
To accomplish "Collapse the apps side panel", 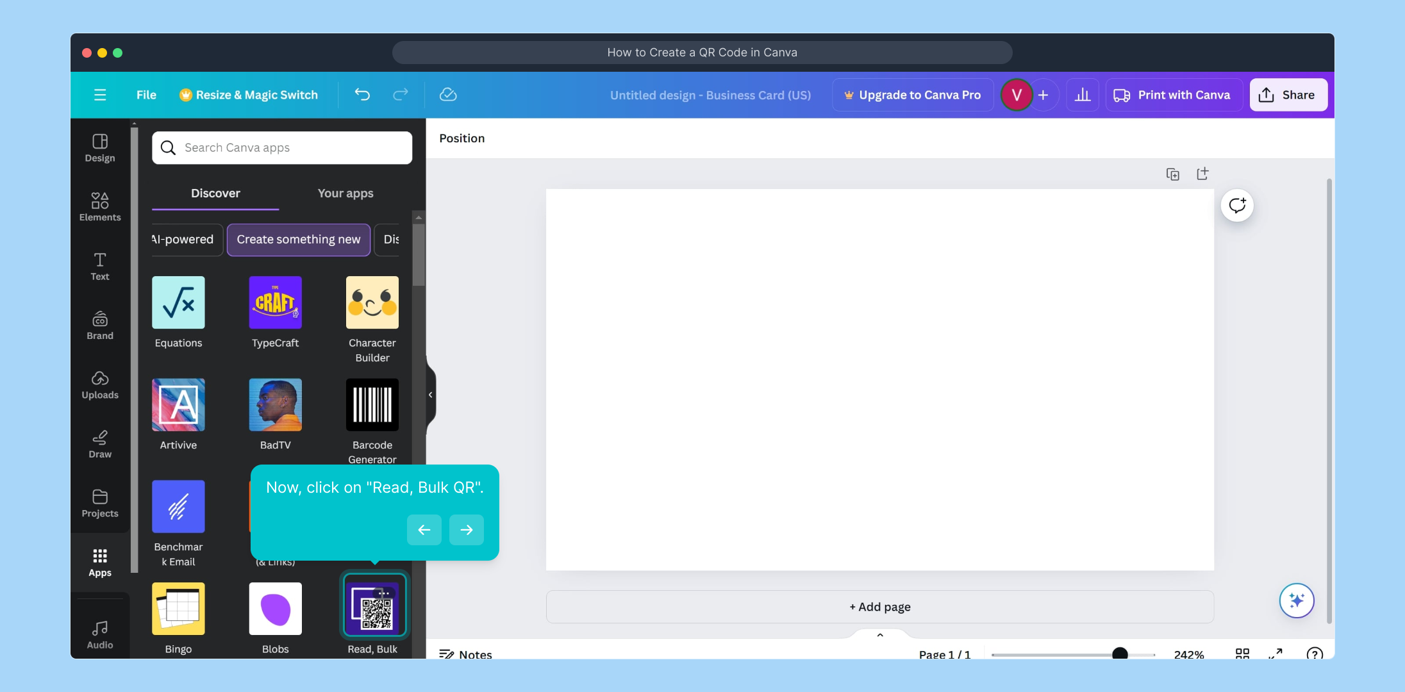I will pos(429,394).
